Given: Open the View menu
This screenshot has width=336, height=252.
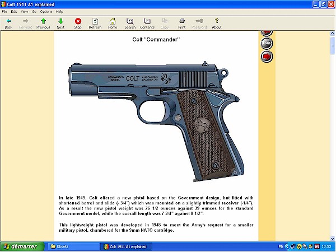Looking at the screenshot, I should coord(24,12).
